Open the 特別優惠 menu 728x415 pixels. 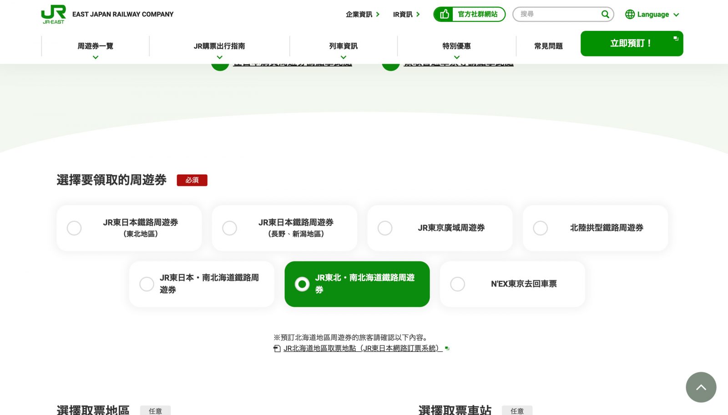pyautogui.click(x=457, y=45)
